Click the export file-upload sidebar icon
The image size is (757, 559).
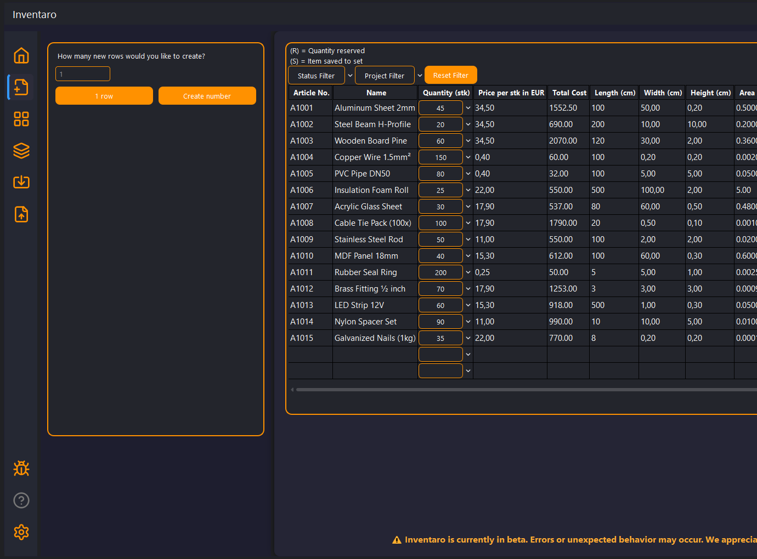[21, 214]
